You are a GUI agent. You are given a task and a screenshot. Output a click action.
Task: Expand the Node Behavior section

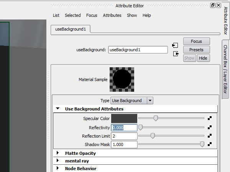coord(58,168)
